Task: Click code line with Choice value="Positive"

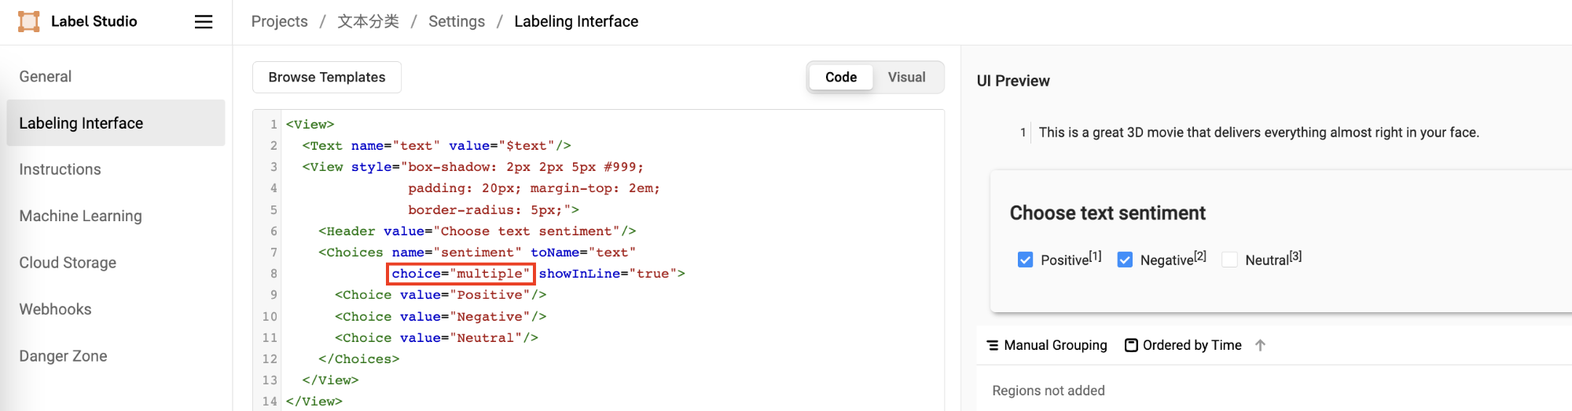Action: (x=441, y=295)
